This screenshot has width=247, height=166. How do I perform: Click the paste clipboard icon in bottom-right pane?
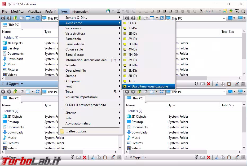click(x=229, y=157)
